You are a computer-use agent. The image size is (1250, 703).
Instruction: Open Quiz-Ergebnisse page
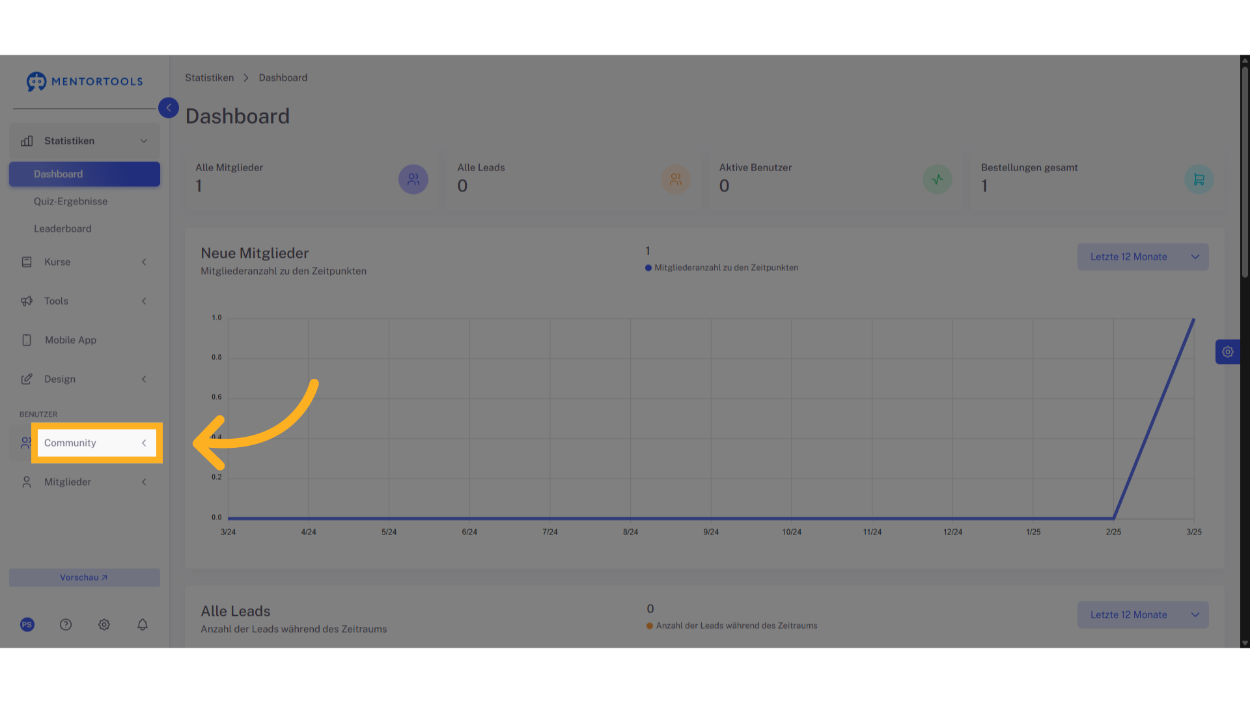pos(71,202)
